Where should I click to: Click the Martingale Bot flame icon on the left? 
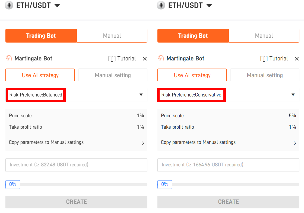pyautogui.click(x=8, y=58)
